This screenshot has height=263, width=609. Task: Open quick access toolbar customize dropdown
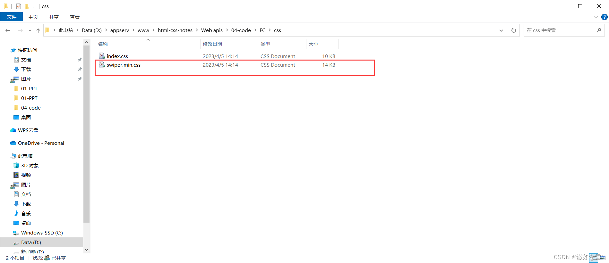(34, 6)
